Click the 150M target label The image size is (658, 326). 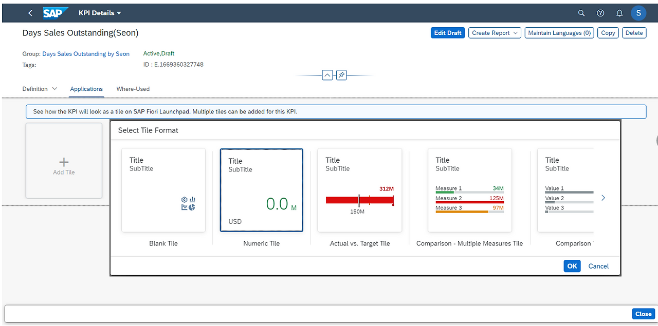click(x=357, y=212)
